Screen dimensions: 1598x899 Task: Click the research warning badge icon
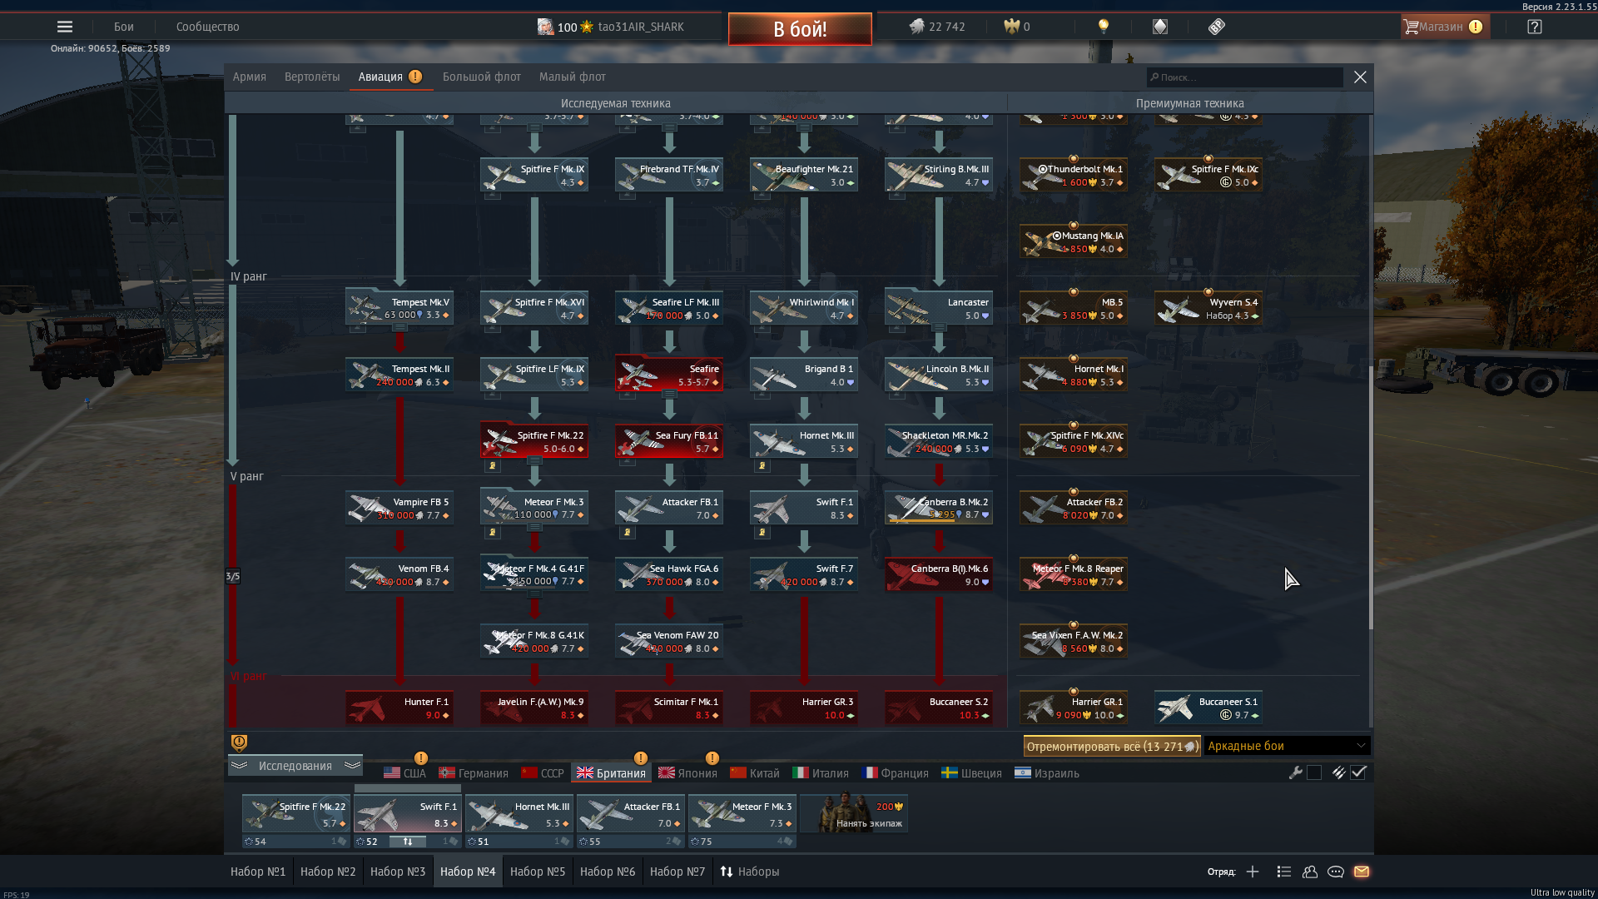pyautogui.click(x=239, y=743)
